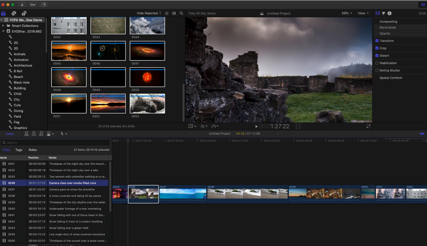
Task: Open the Hide Rejected filter dropdown
Action: coord(149,13)
